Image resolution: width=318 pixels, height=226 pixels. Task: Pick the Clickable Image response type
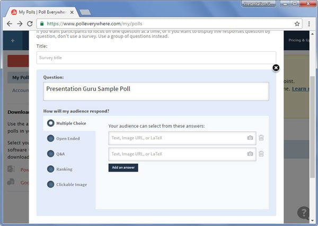[x=67, y=185]
